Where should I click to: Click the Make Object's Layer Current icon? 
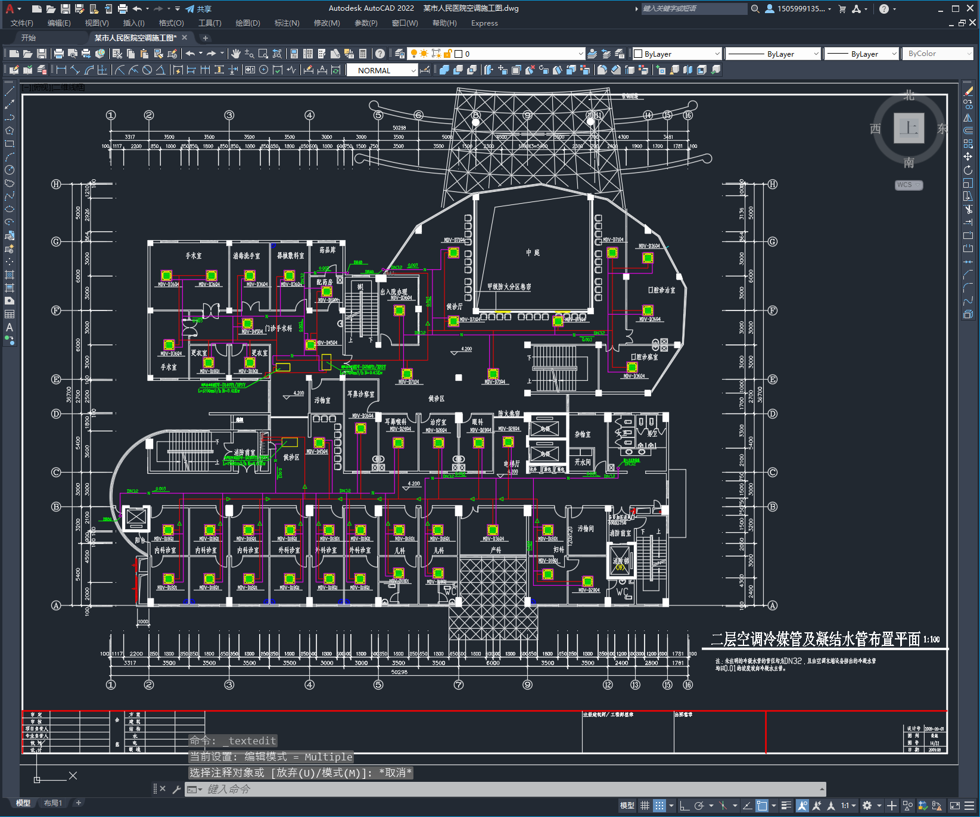[592, 54]
